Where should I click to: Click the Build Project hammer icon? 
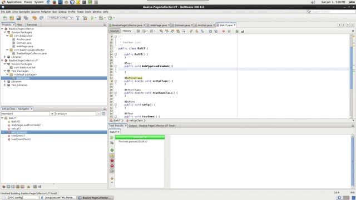click(78, 18)
